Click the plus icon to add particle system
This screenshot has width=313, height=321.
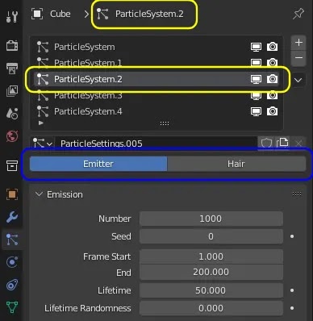(298, 43)
